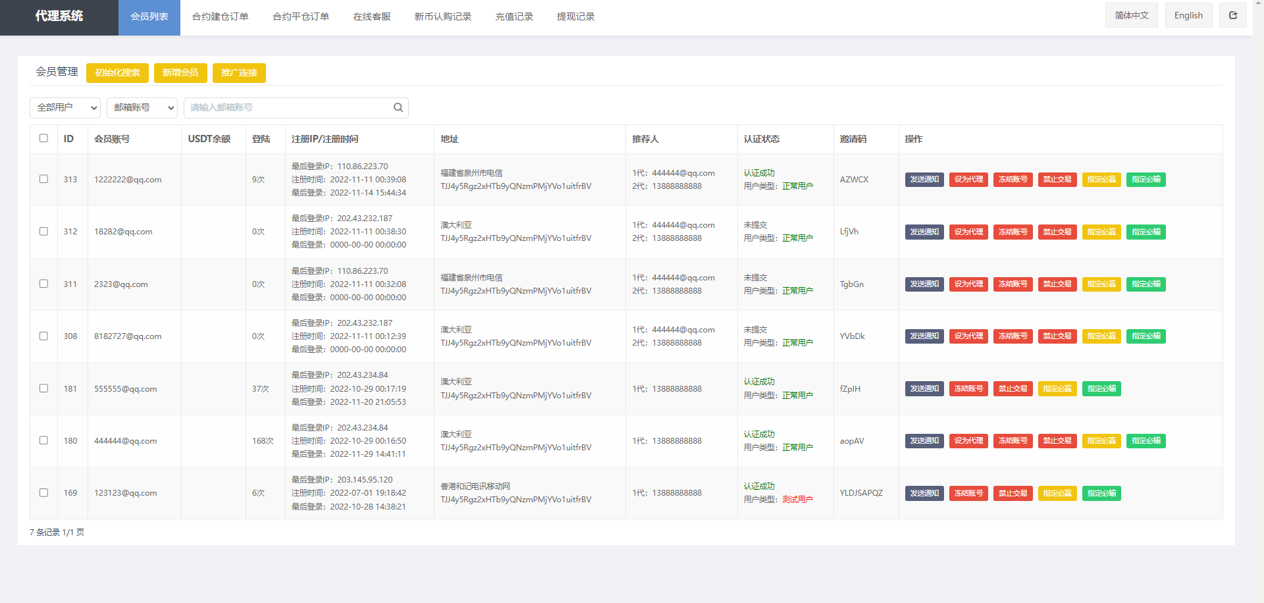Click 冻结账号 for 18282@qq.com
The height and width of the screenshot is (603, 1264).
(x=1013, y=232)
